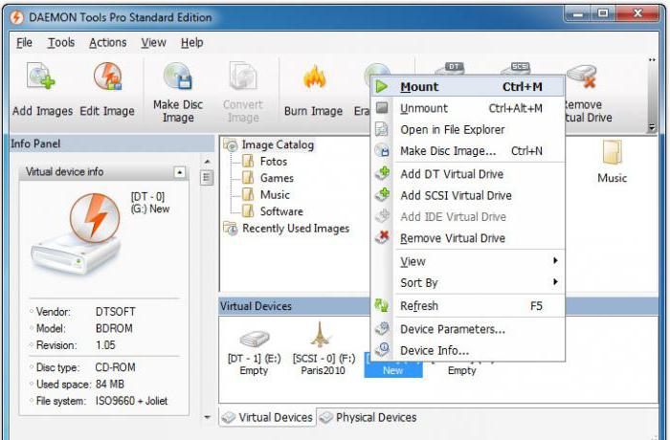The height and width of the screenshot is (440, 670).
Task: Choose Mount from the context menu
Action: point(468,87)
